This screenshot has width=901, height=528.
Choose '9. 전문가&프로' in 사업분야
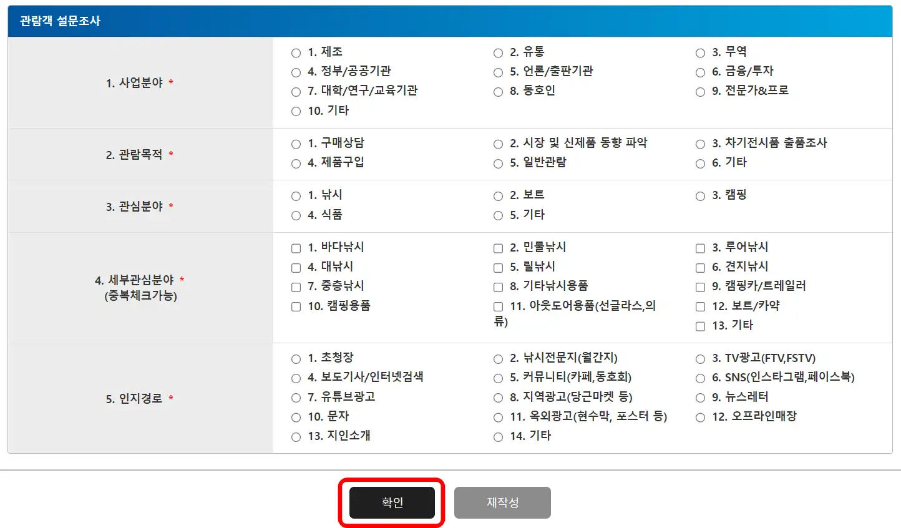tap(699, 91)
